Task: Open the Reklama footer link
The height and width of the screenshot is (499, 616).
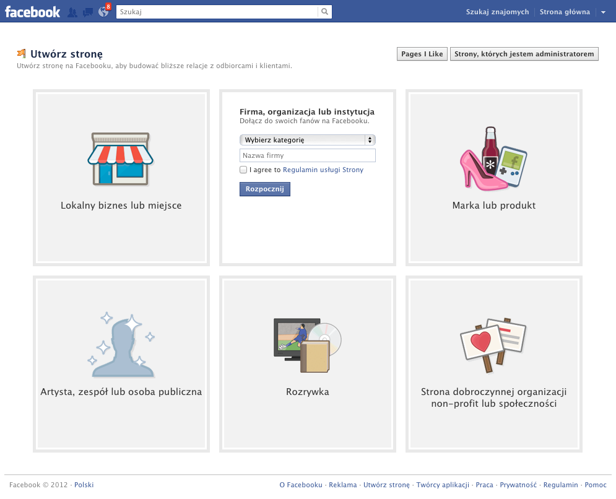Action: point(342,485)
